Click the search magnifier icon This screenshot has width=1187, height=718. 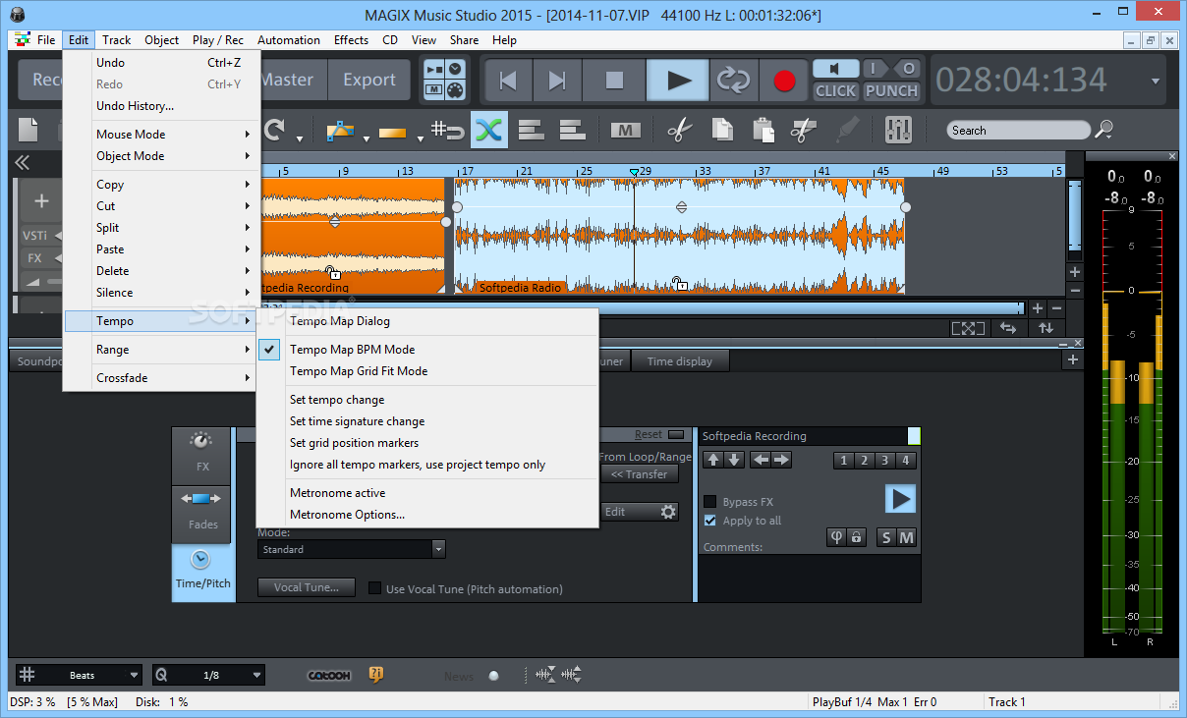1104,130
